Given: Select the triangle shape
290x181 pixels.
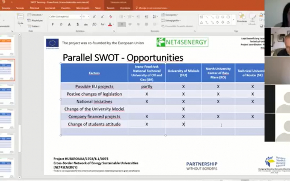Looking at the screenshot, I should [x=202, y=22].
